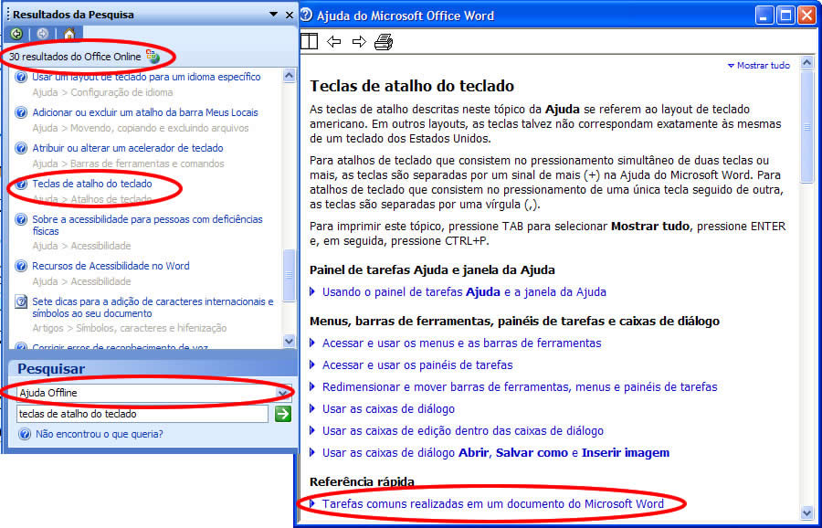Click the Office Online globe icon

point(153,56)
